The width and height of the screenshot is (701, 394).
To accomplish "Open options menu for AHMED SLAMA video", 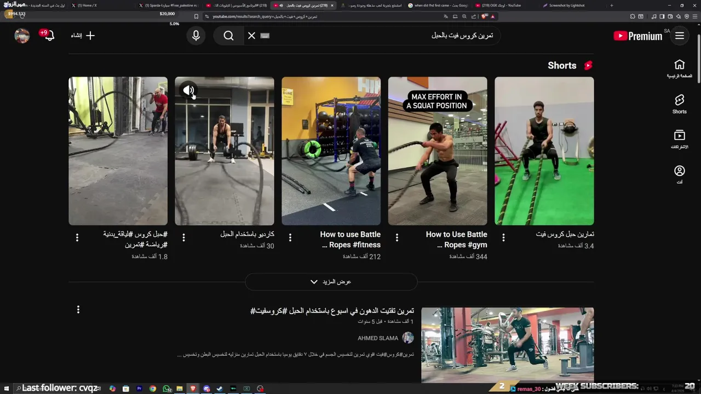I will pos(78,310).
